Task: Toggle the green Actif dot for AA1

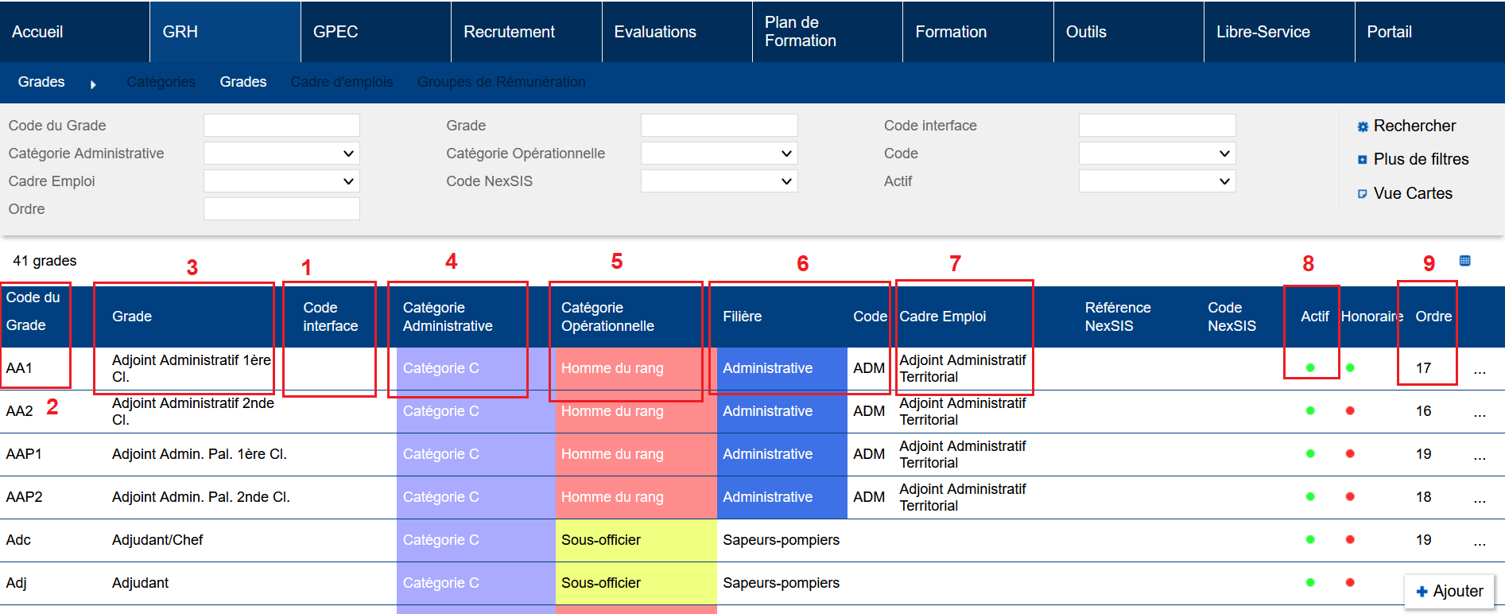Action: coord(1309,368)
